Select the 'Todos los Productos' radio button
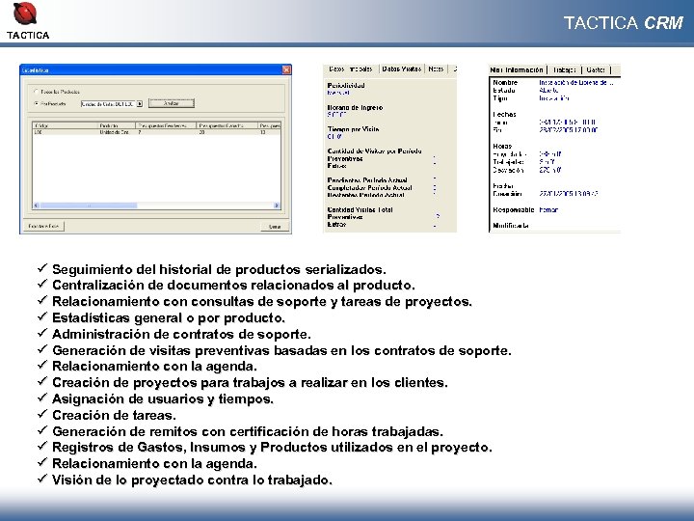694x521 pixels. pos(37,92)
